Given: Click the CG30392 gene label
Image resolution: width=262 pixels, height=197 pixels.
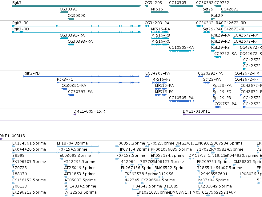Looking at the screenshot, I should [x=205, y=3].
